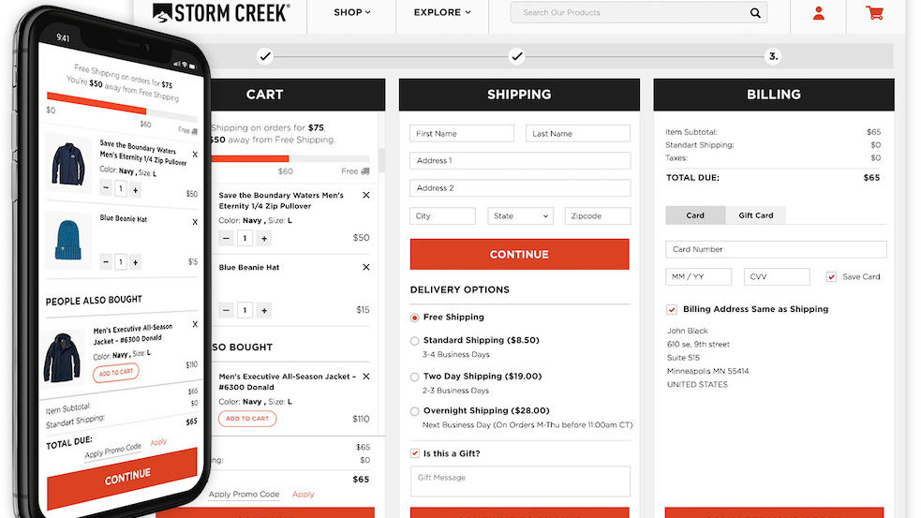921x518 pixels.
Task: Click the cart panel scrollbar
Action: point(381,160)
